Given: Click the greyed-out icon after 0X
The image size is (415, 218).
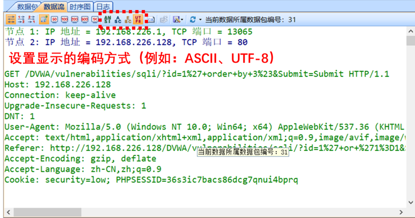Looking at the screenshot, I should pyautogui.click(x=164, y=19).
